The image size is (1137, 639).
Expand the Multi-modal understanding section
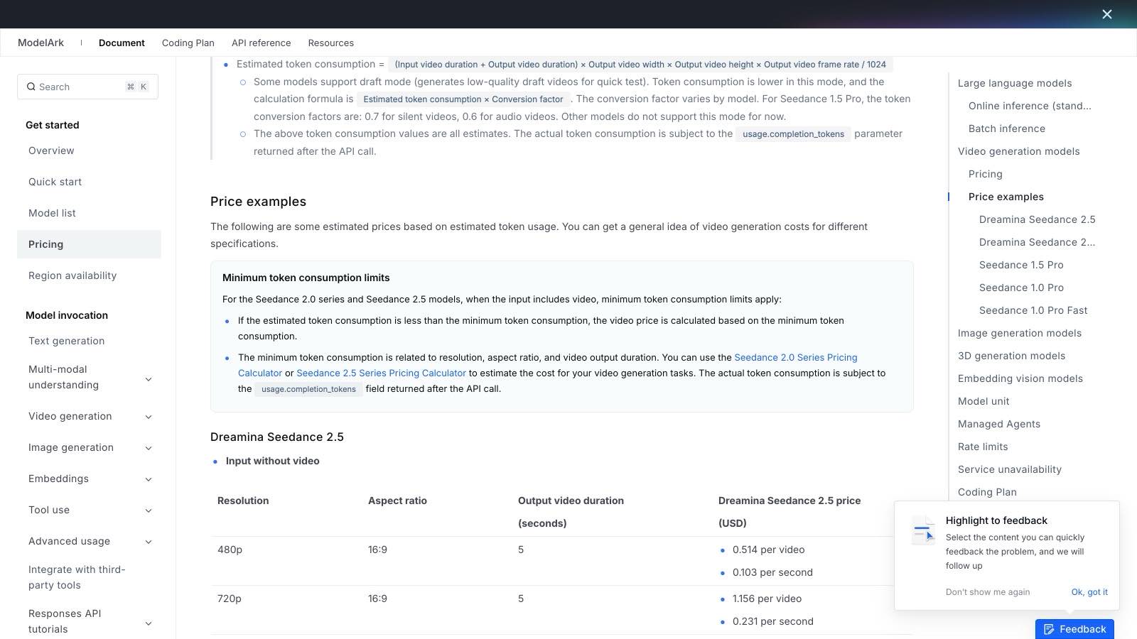[149, 380]
